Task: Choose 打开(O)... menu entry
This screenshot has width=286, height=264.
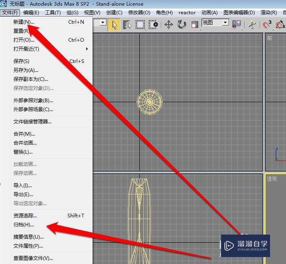Action: tap(52, 40)
